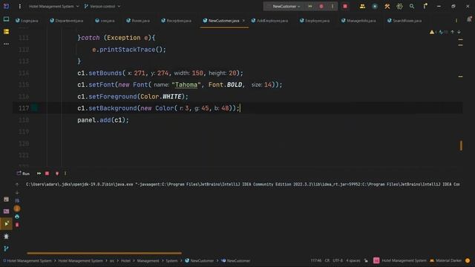Click the warnings indicator in editor corner
475x267 pixels.
click(x=433, y=32)
